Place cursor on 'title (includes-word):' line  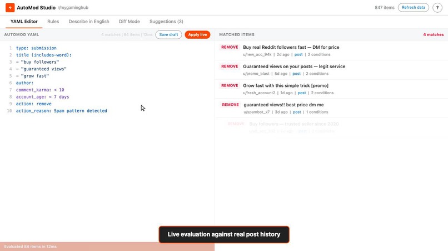[x=44, y=55]
